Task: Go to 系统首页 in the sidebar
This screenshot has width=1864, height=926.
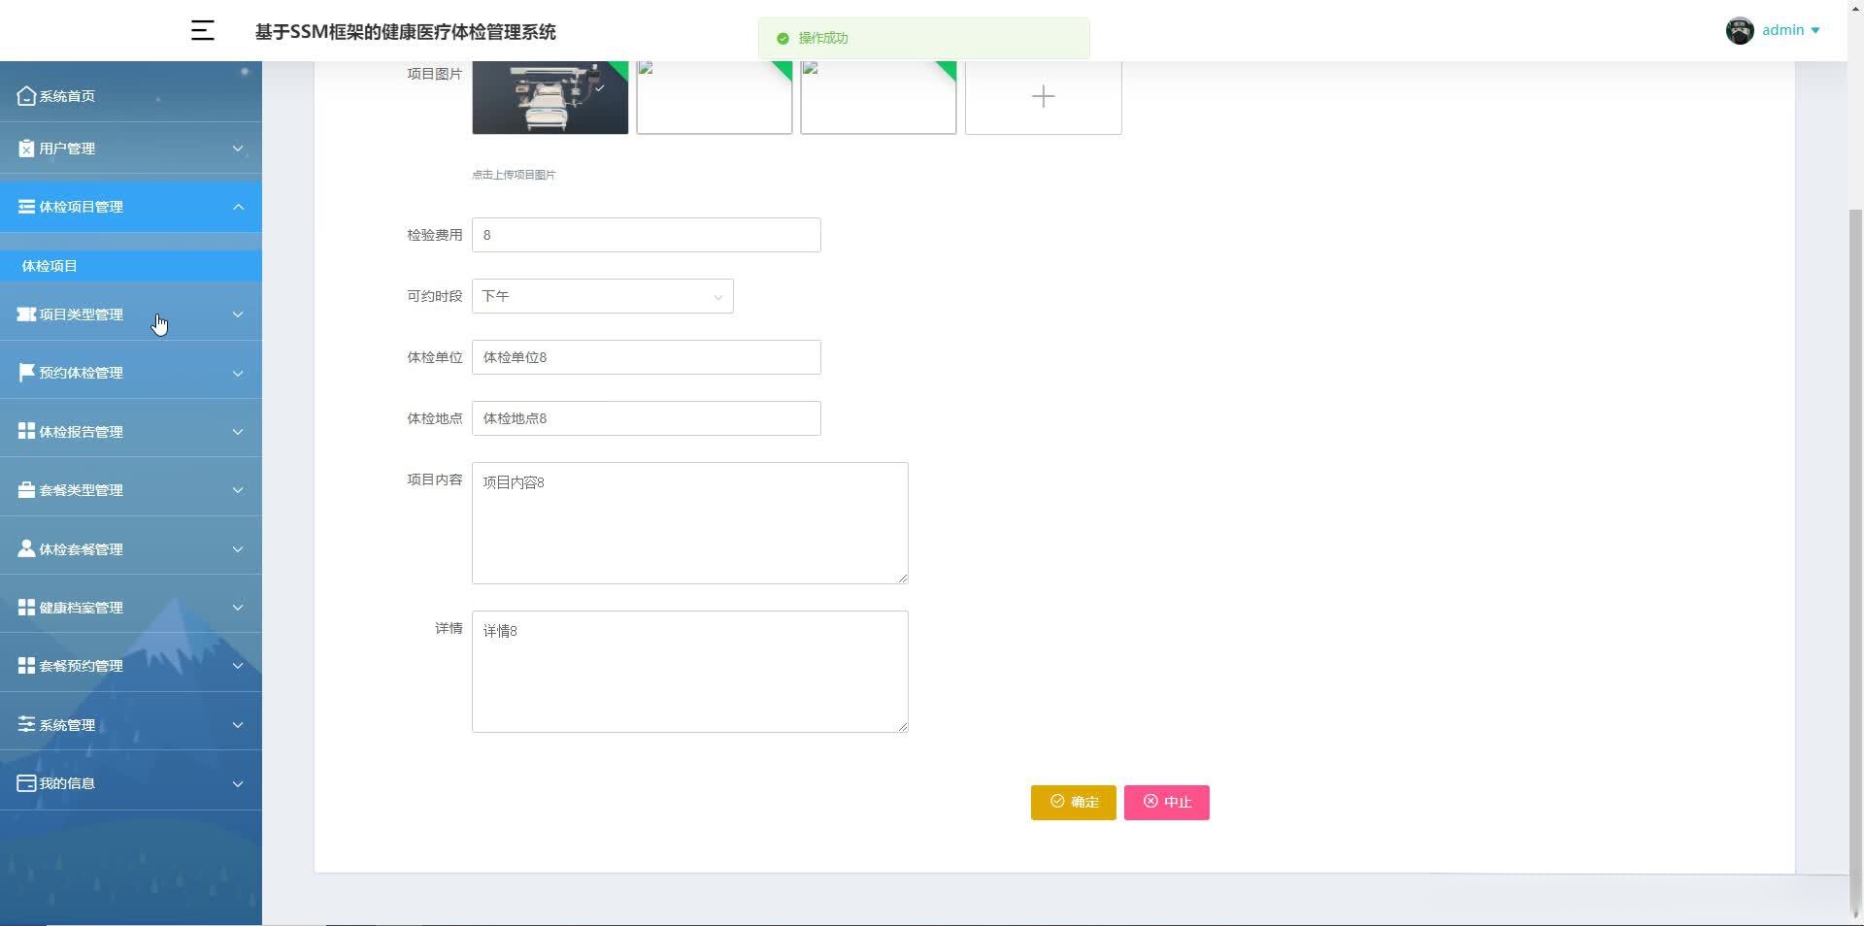Action: (131, 96)
